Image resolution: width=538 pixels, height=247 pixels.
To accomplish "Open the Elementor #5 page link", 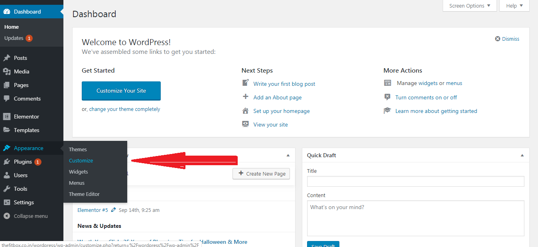I will [93, 210].
